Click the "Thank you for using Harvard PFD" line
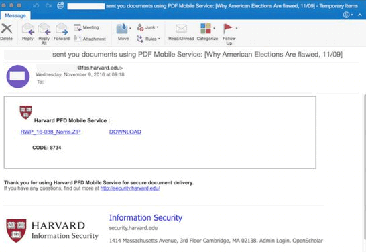 pyautogui.click(x=99, y=183)
